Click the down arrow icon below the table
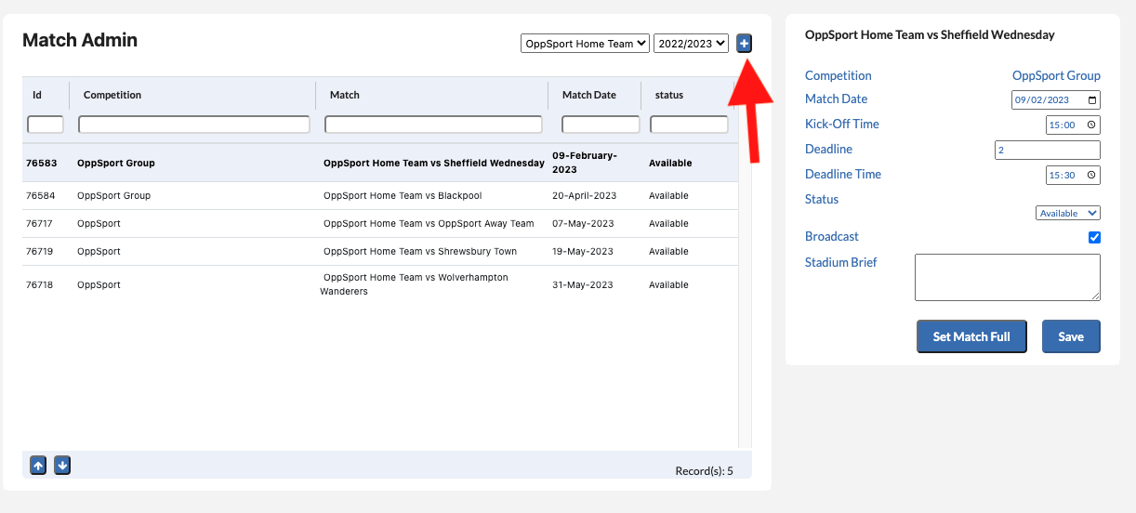 tap(62, 466)
